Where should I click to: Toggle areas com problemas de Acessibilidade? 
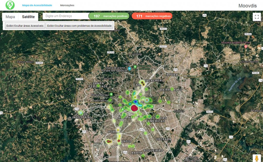[79, 26]
